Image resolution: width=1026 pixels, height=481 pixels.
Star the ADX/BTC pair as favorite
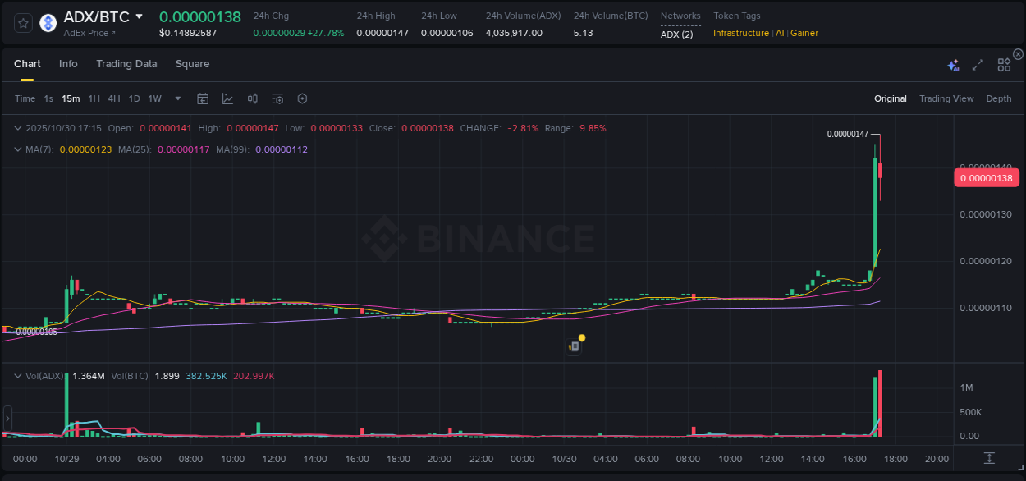(22, 22)
